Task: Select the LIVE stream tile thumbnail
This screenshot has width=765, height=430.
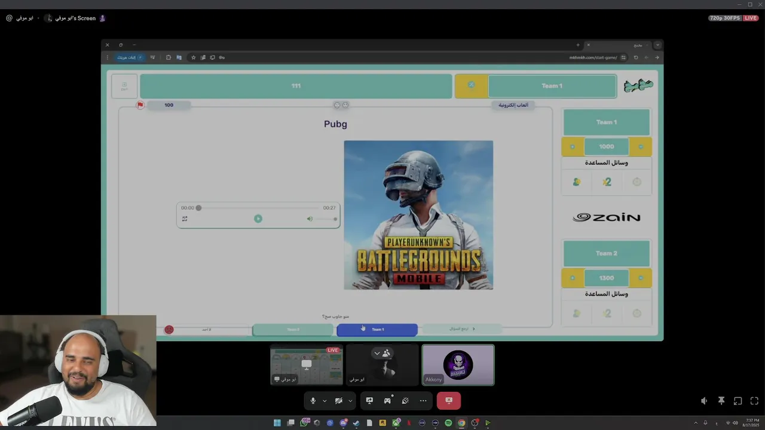Action: click(x=307, y=365)
